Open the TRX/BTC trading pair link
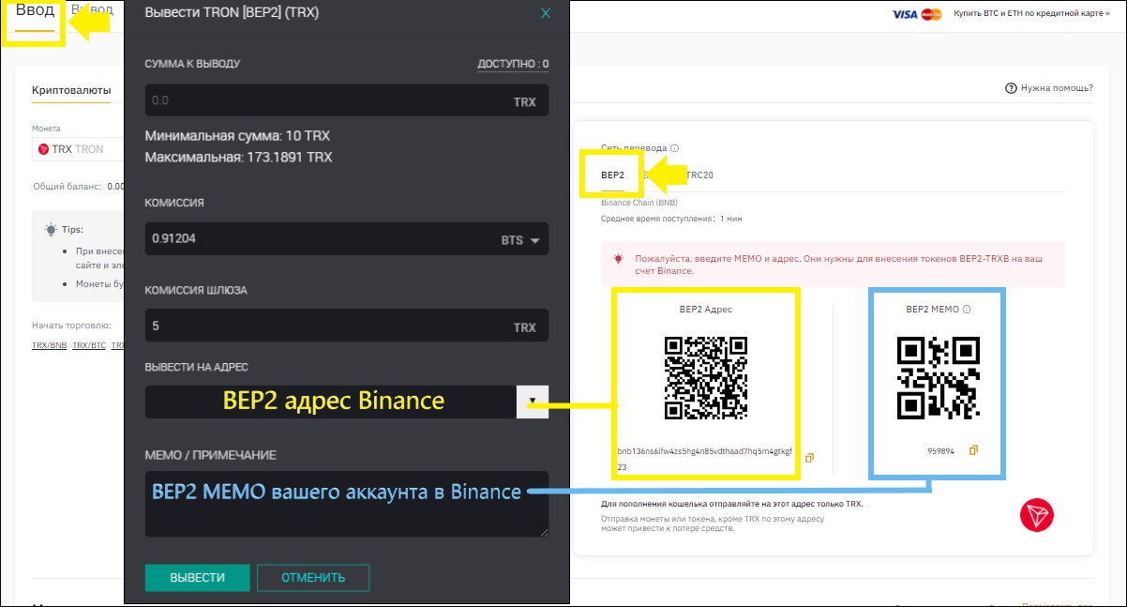The height and width of the screenshot is (607, 1127). click(88, 345)
